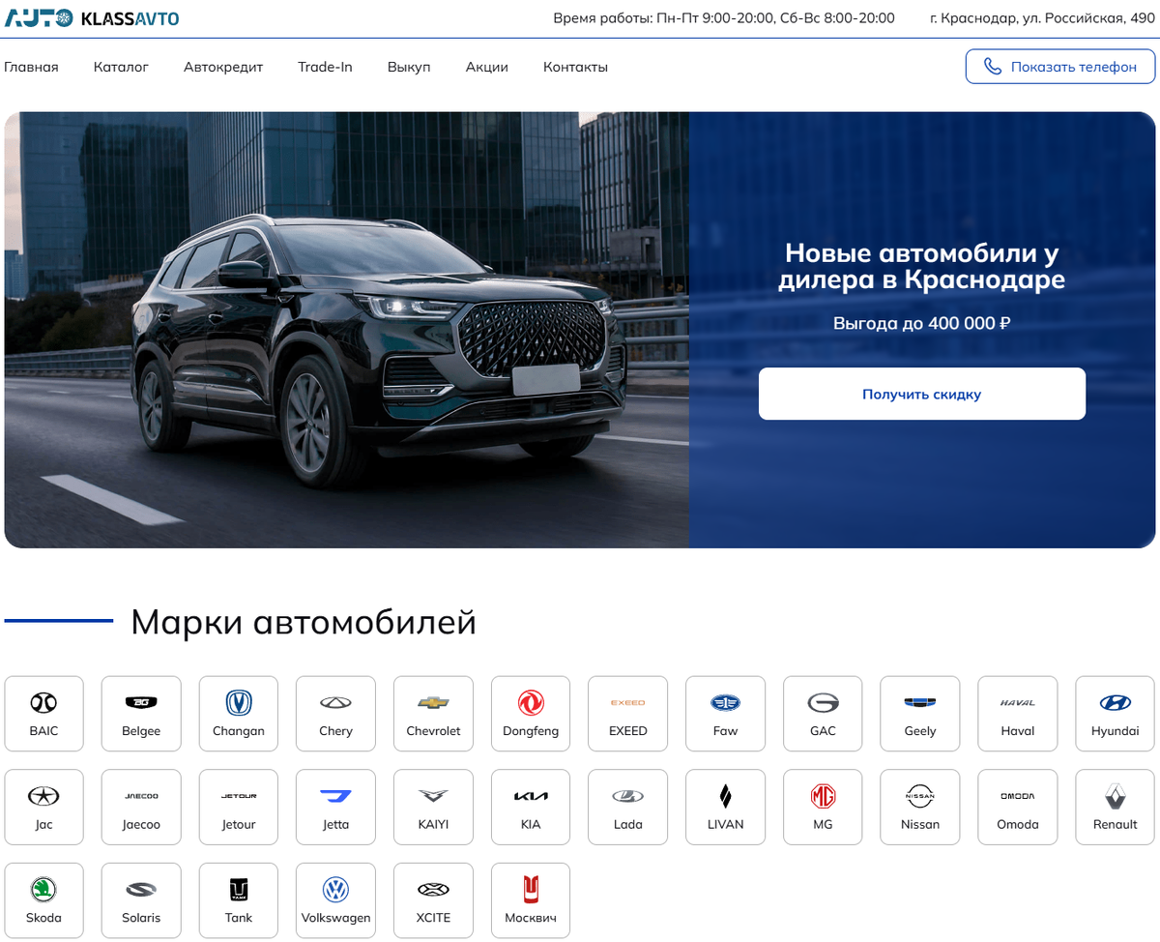Choose the Haval brand tile
1160x942 pixels.
[x=1018, y=714]
